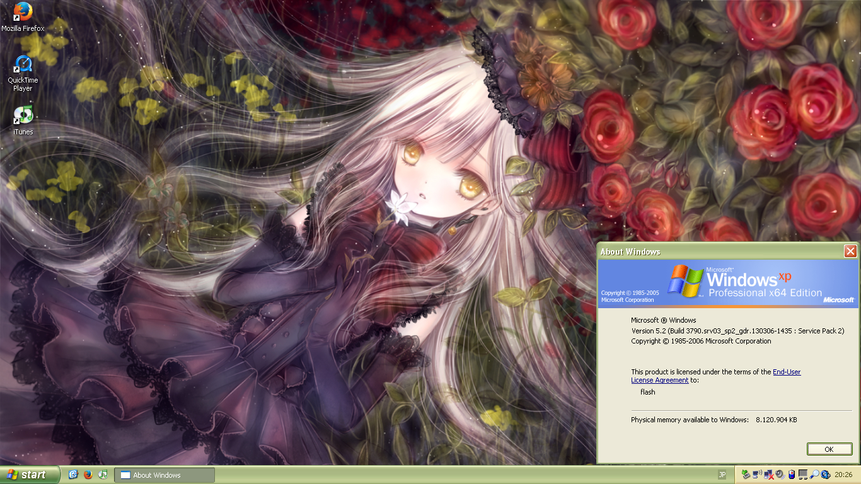Open the Start menu
The width and height of the screenshot is (861, 484).
tap(30, 475)
